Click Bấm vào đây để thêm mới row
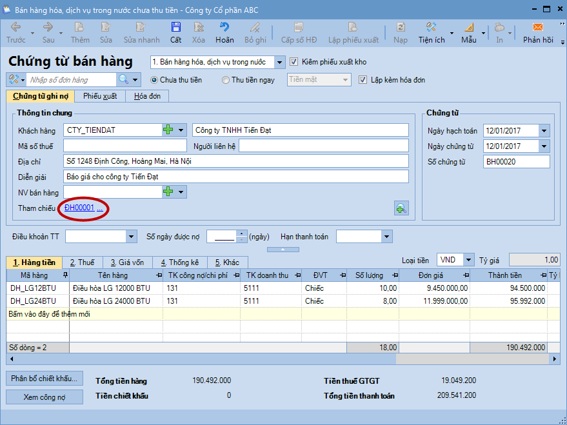The height and width of the screenshot is (425, 567). click(283, 314)
